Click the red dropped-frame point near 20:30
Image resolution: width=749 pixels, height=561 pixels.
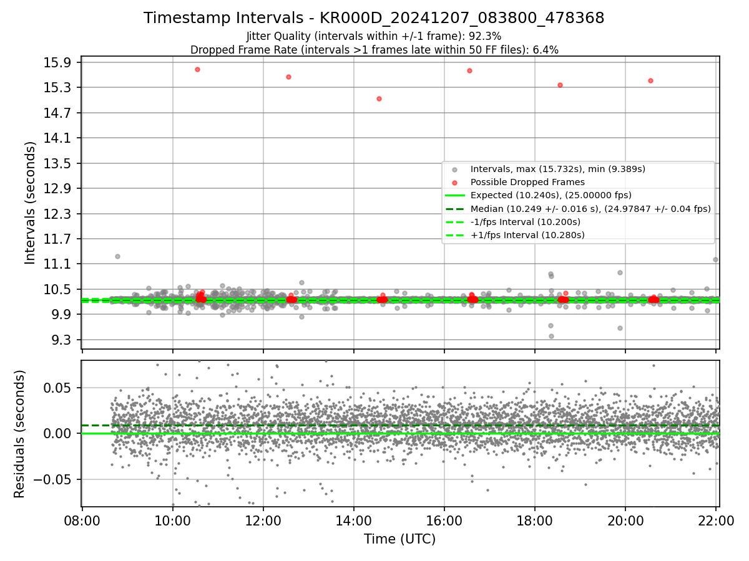pyautogui.click(x=650, y=80)
